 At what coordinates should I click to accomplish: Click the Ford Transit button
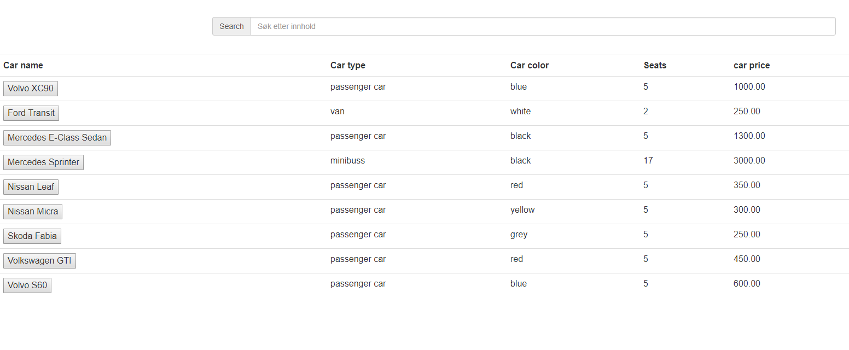coord(31,113)
